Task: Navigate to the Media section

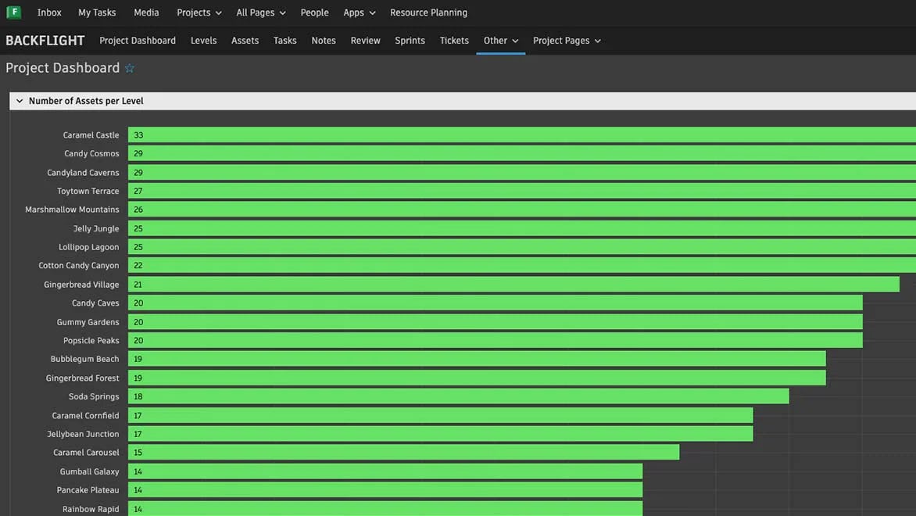Action: coord(146,13)
